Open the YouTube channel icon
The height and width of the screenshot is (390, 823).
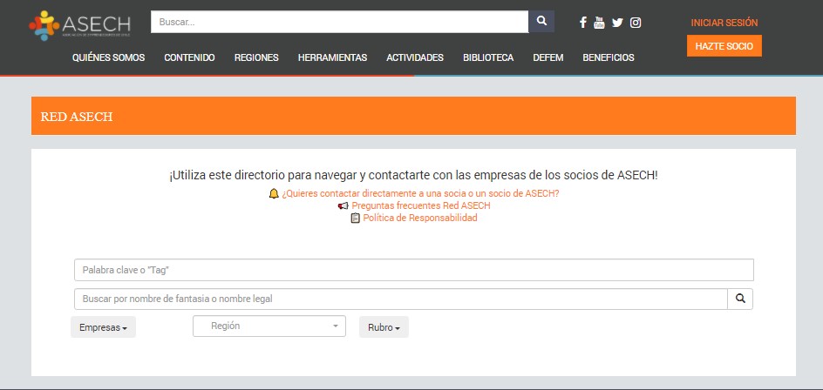pos(600,23)
